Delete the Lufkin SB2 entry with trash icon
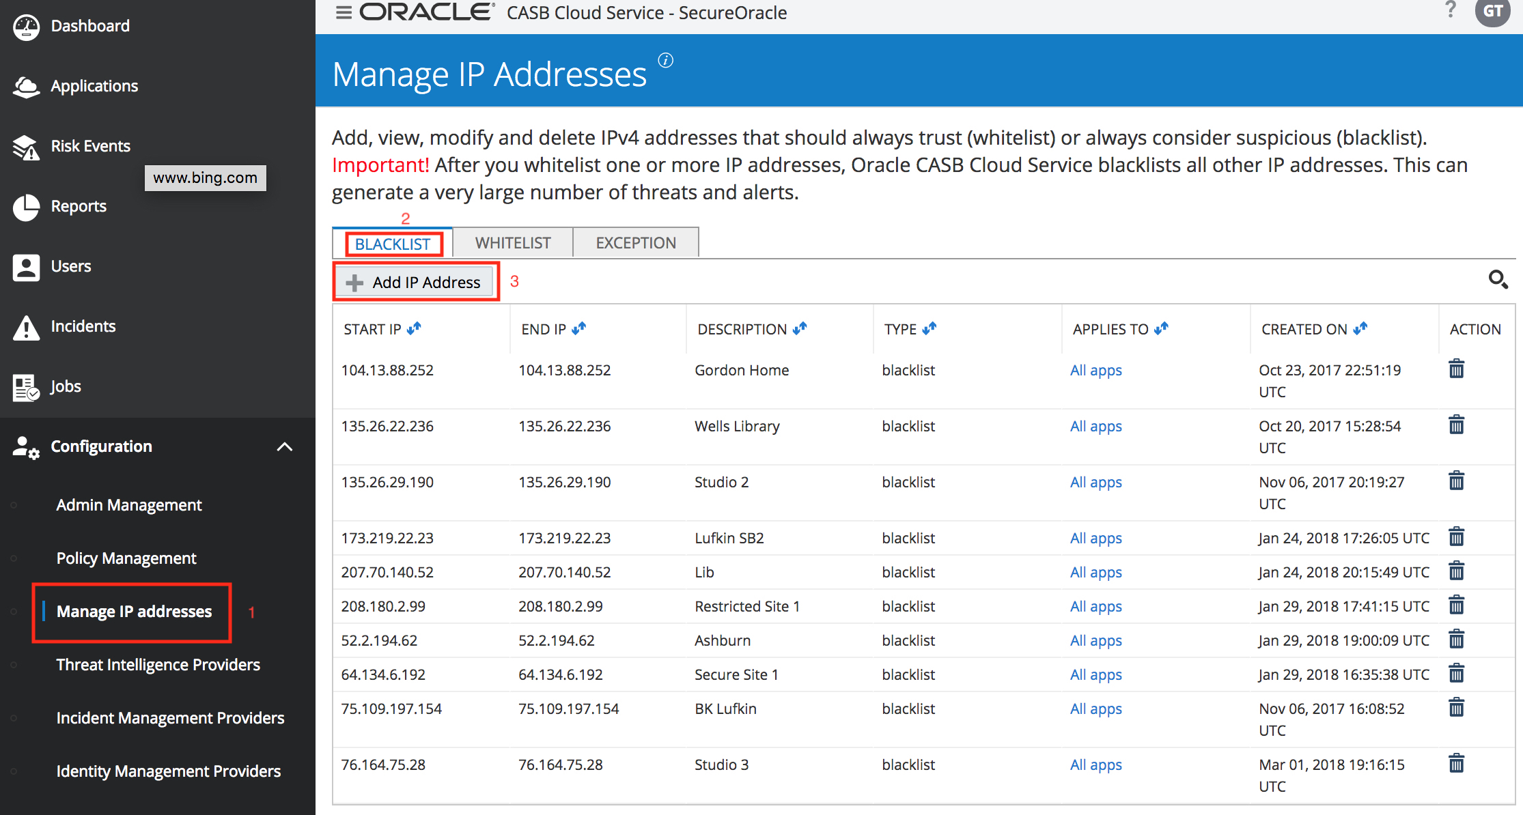 point(1456,537)
